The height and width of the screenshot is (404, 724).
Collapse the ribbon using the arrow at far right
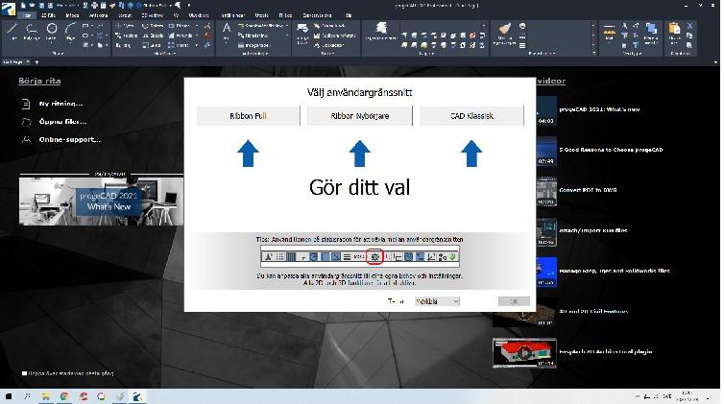pos(715,61)
